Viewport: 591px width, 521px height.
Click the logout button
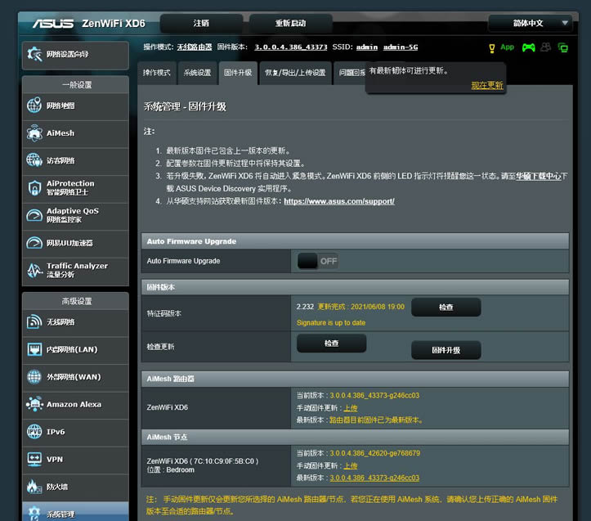tap(201, 24)
